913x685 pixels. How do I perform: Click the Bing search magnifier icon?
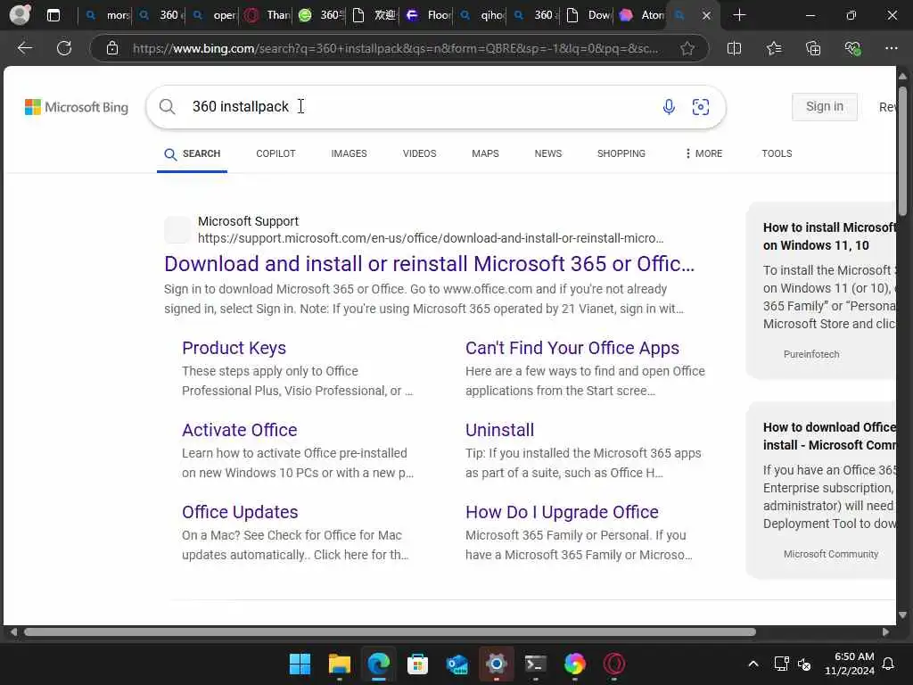pyautogui.click(x=167, y=107)
